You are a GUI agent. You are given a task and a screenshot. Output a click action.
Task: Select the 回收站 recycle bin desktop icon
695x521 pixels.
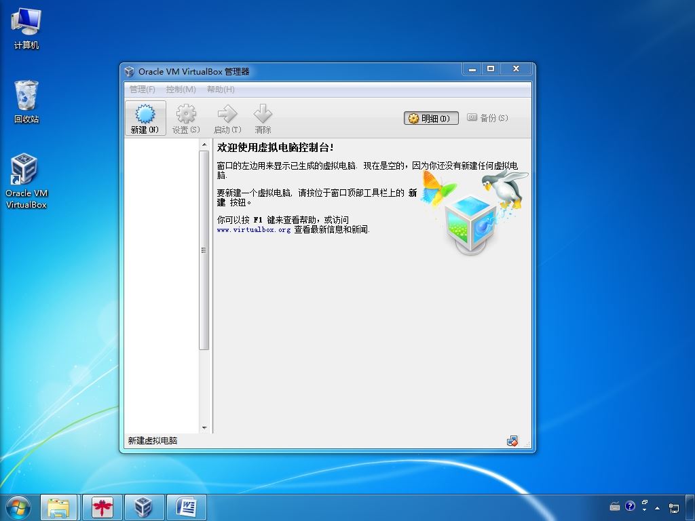26,102
